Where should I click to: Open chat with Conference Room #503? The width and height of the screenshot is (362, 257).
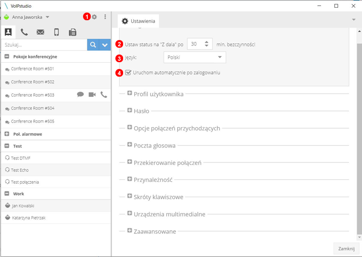pyautogui.click(x=81, y=95)
